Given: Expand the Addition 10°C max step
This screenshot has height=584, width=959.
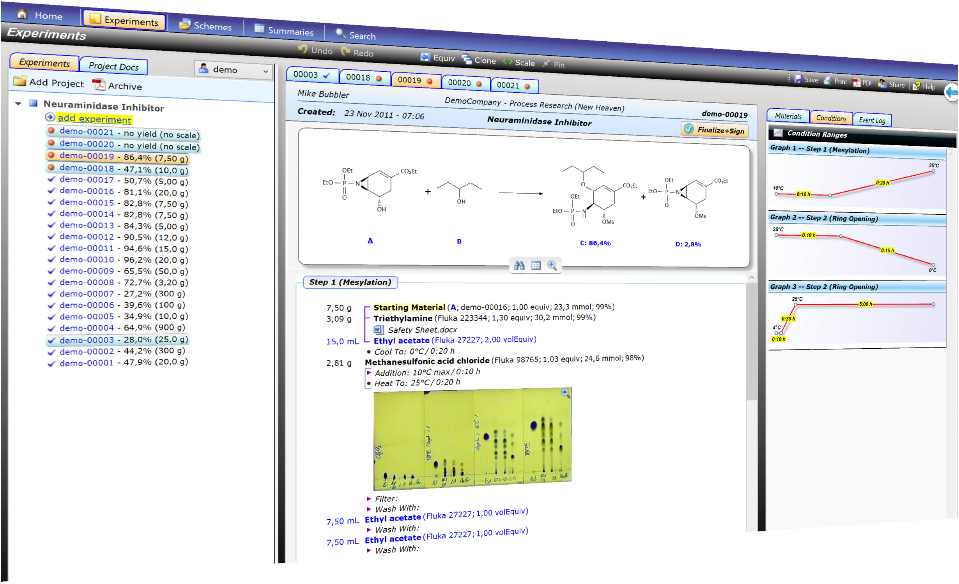Looking at the screenshot, I should [x=369, y=373].
